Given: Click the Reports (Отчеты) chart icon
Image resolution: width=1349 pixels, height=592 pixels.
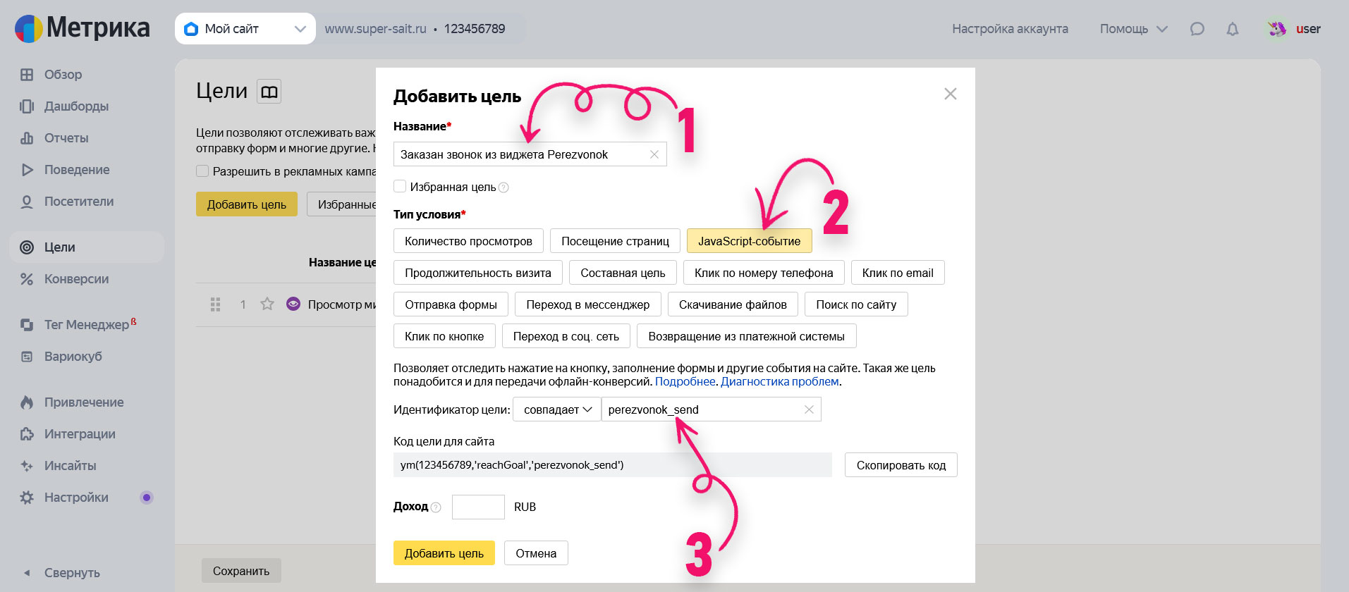Looking at the screenshot, I should click(27, 138).
